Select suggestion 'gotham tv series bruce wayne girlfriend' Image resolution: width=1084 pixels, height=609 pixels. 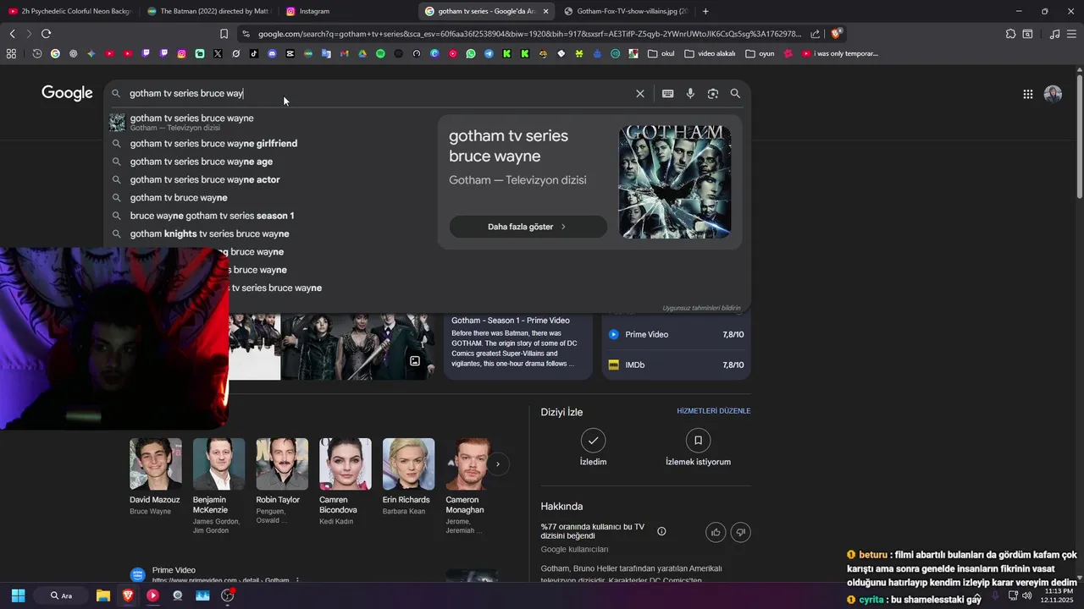pyautogui.click(x=213, y=144)
